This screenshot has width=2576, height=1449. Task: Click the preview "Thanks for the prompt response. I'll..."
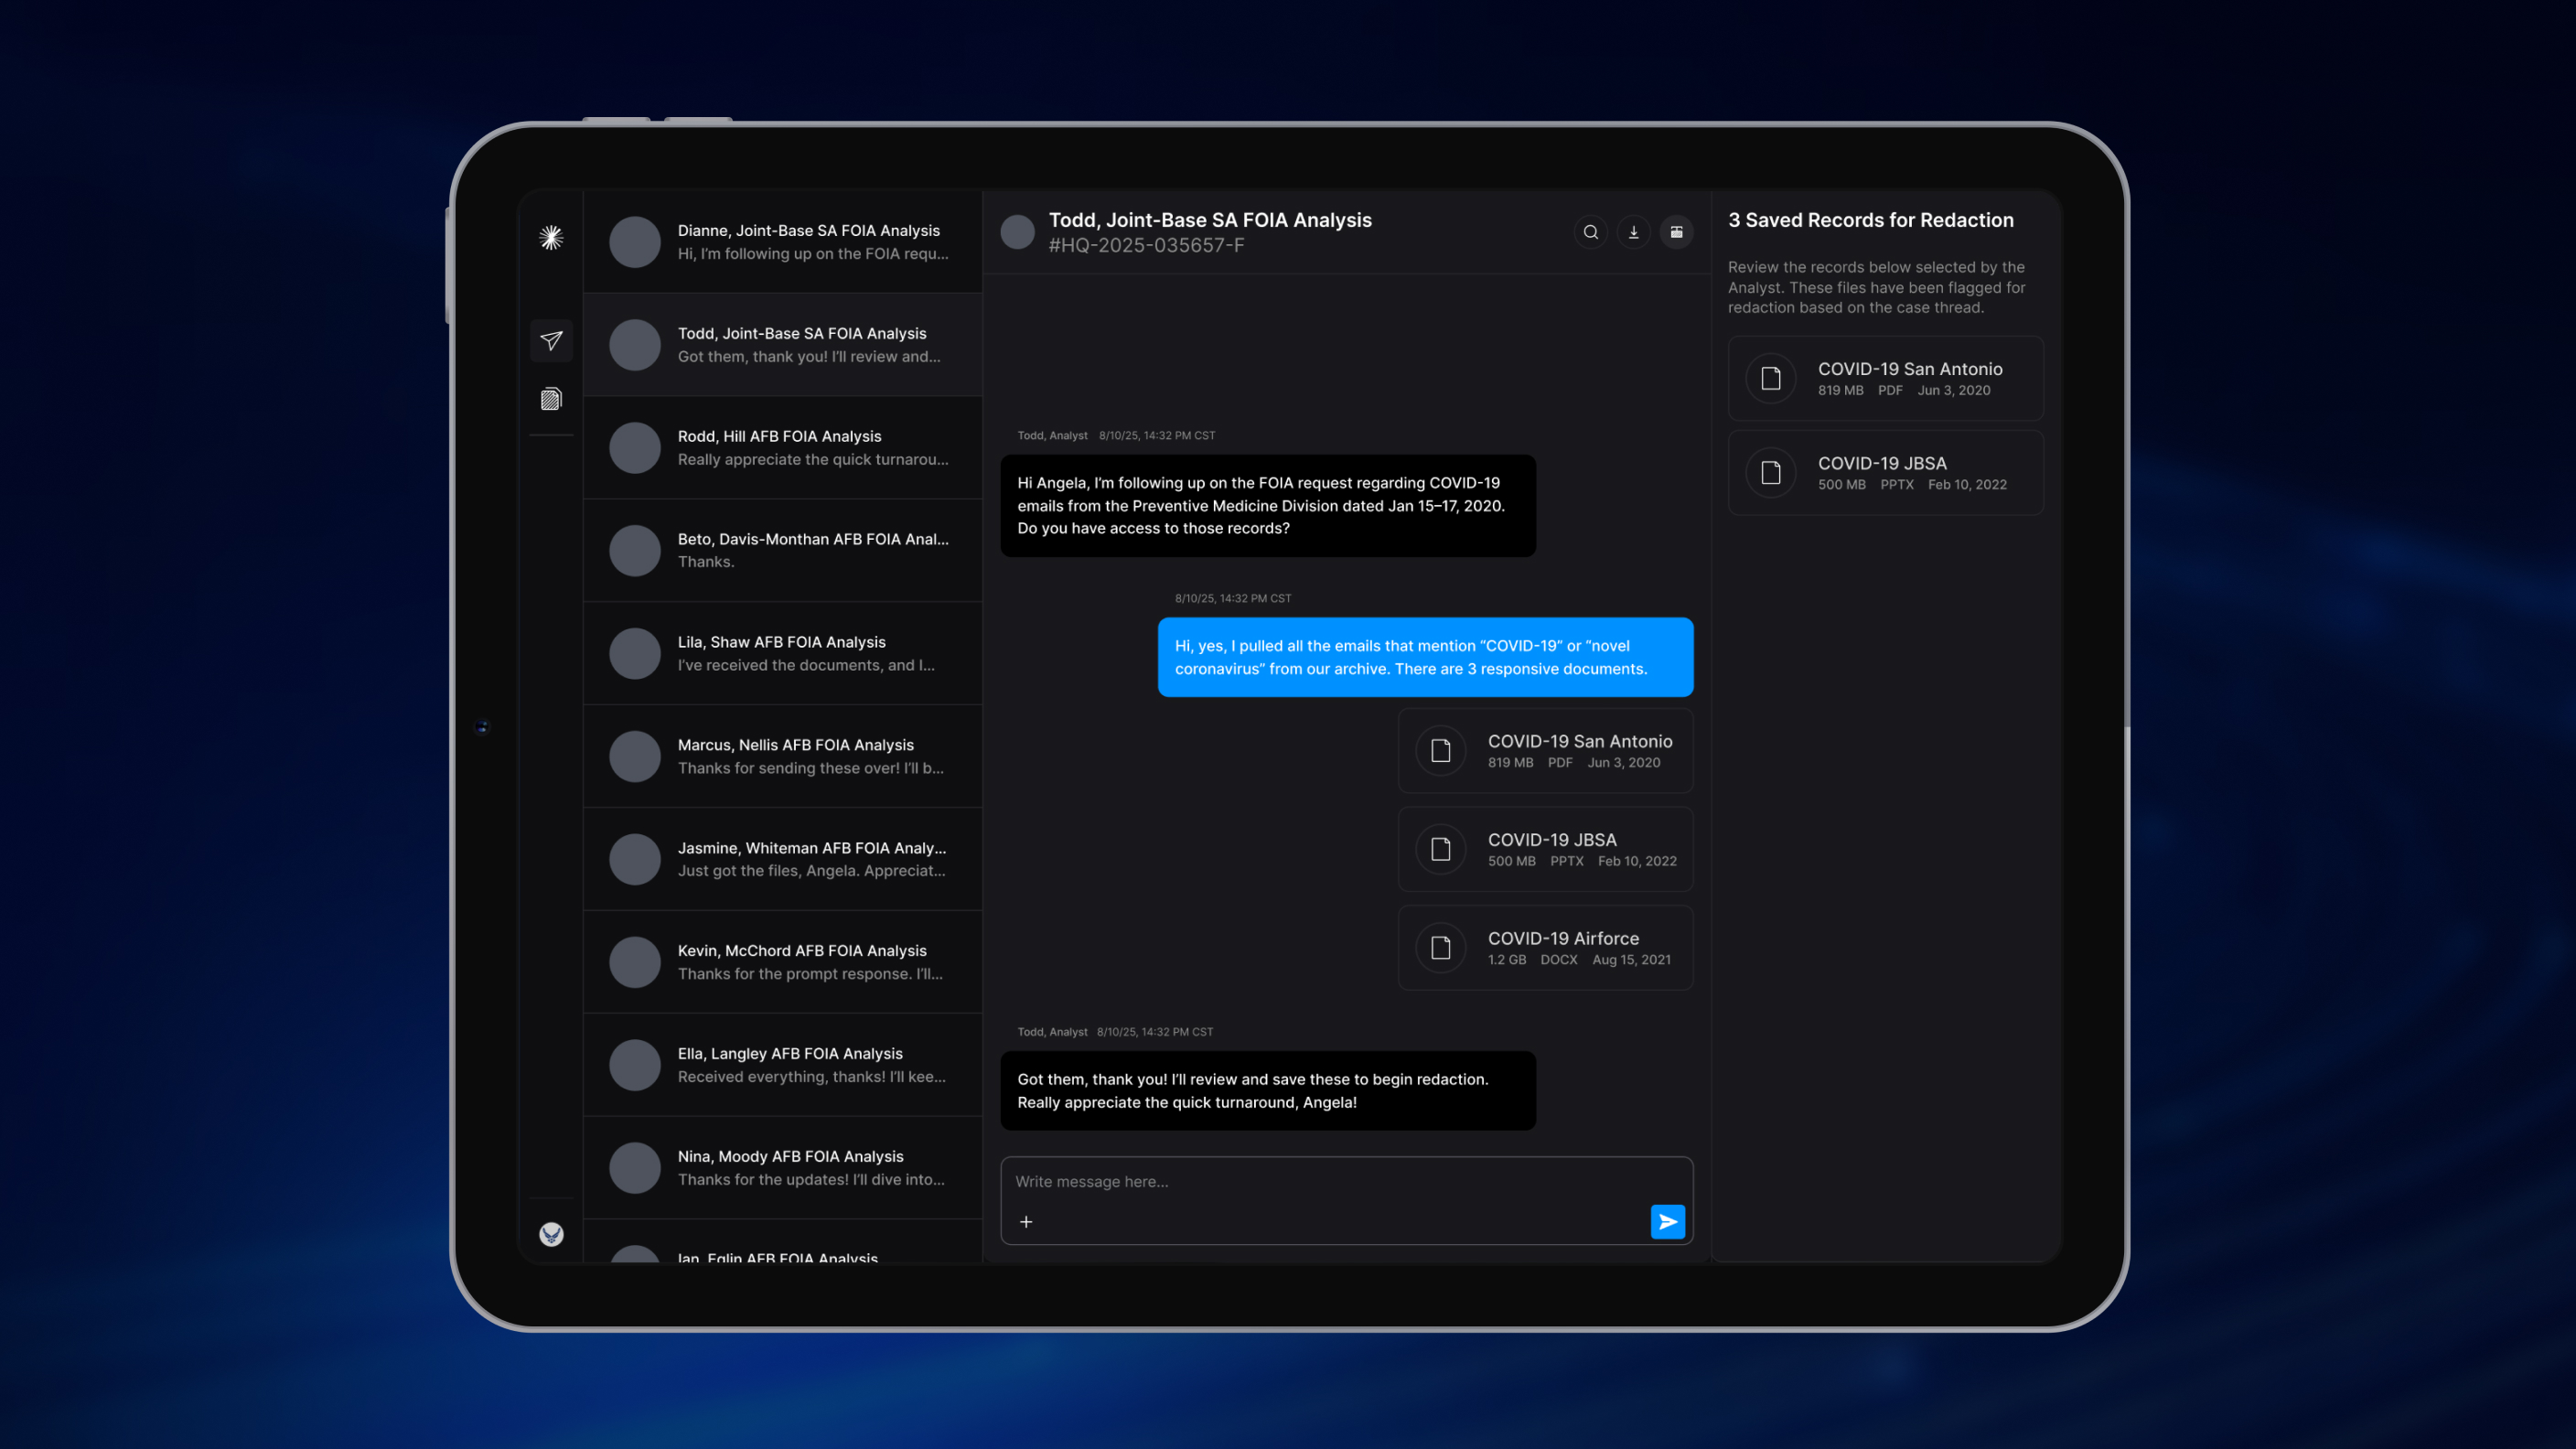pos(810,974)
